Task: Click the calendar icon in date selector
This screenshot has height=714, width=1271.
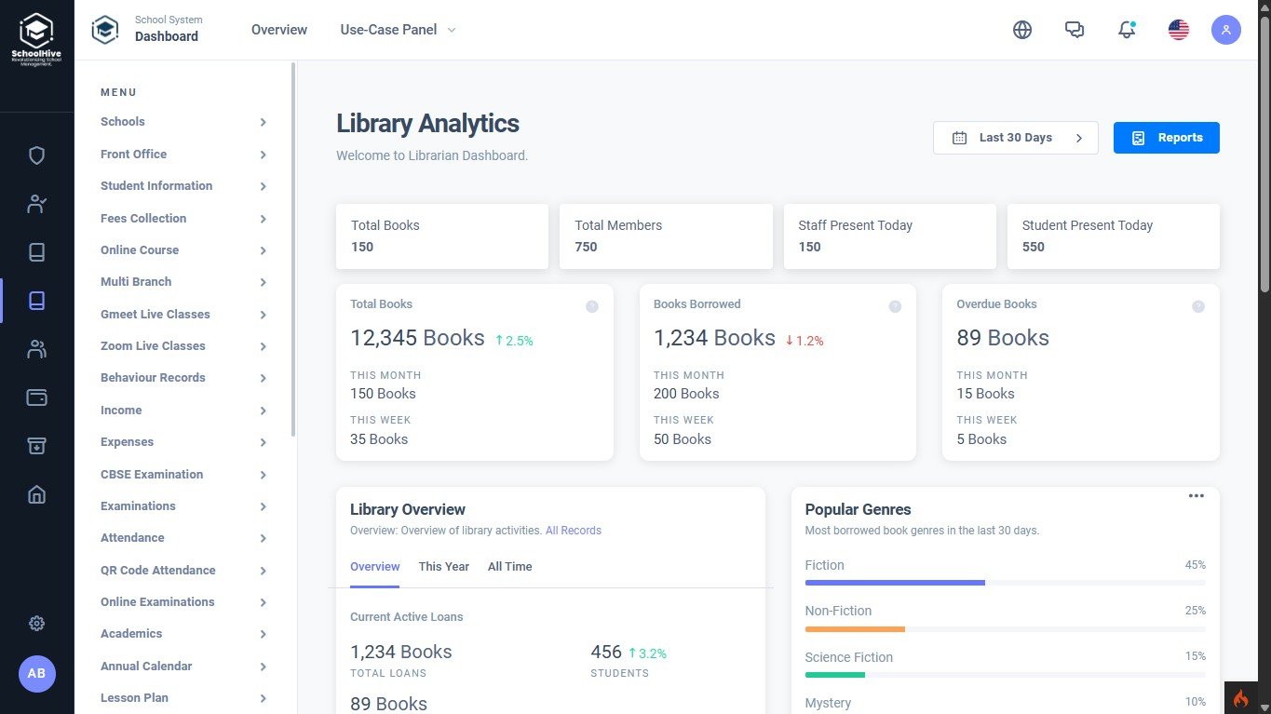Action: 959,137
